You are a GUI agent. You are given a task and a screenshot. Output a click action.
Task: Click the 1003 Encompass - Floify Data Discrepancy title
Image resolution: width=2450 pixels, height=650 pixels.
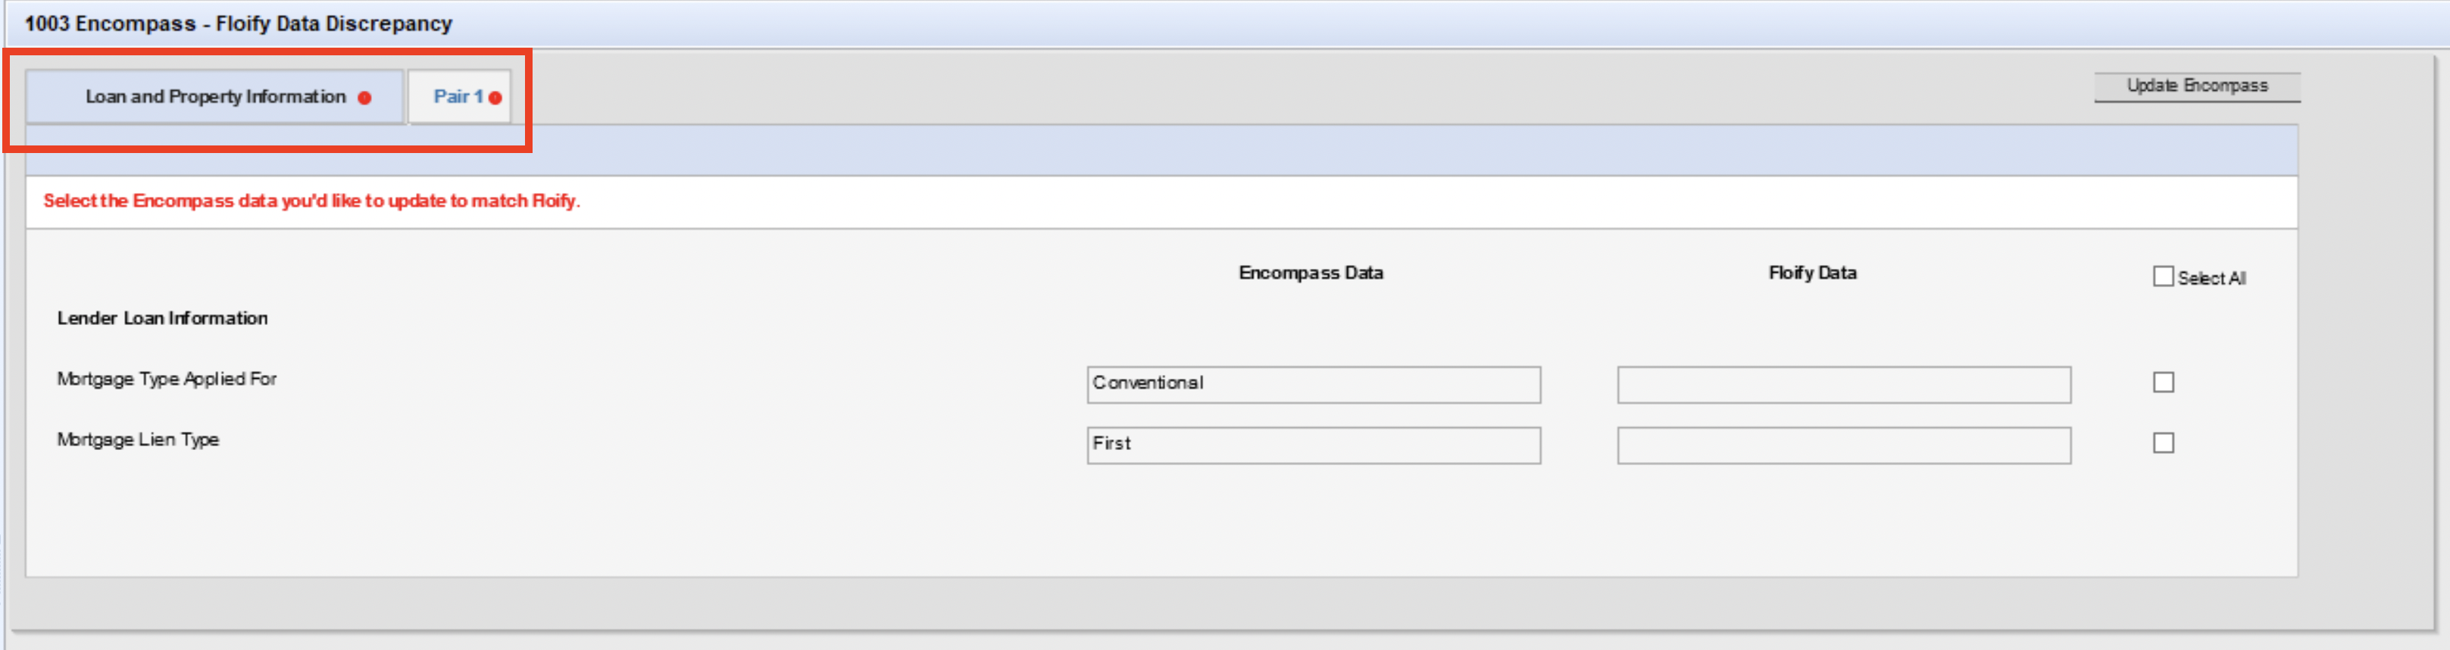click(238, 23)
